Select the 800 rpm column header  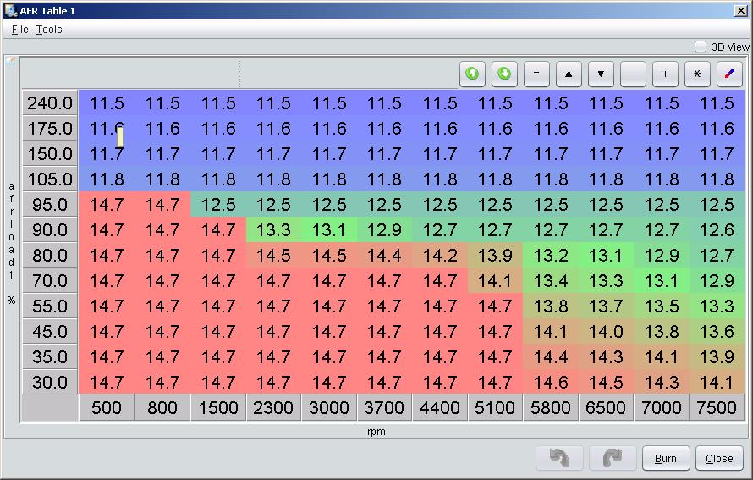pos(162,407)
